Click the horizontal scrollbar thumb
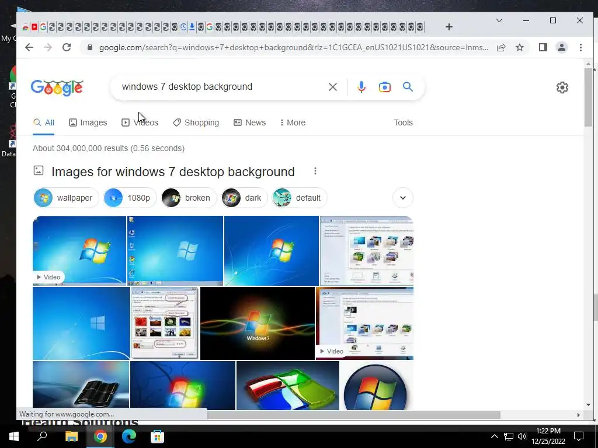The image size is (598, 448). (353, 415)
